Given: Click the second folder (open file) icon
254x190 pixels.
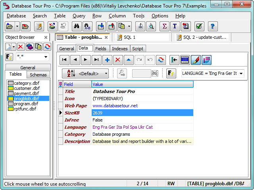Looking at the screenshot, I should click(x=25, y=26).
